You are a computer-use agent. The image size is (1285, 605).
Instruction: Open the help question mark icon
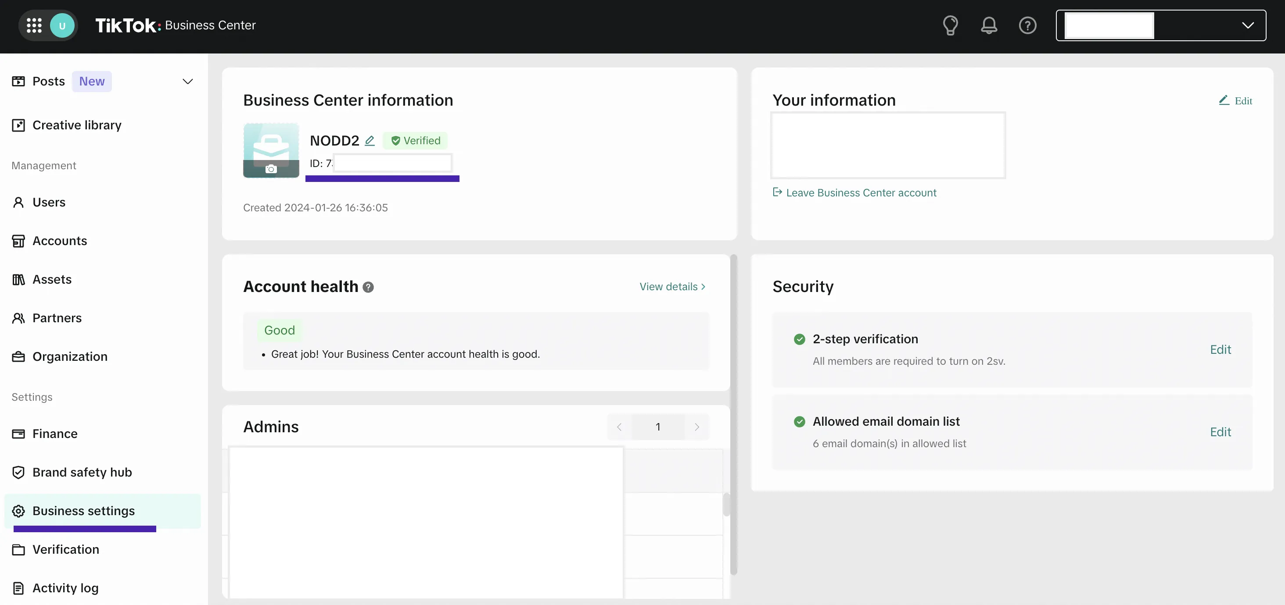coord(1027,25)
